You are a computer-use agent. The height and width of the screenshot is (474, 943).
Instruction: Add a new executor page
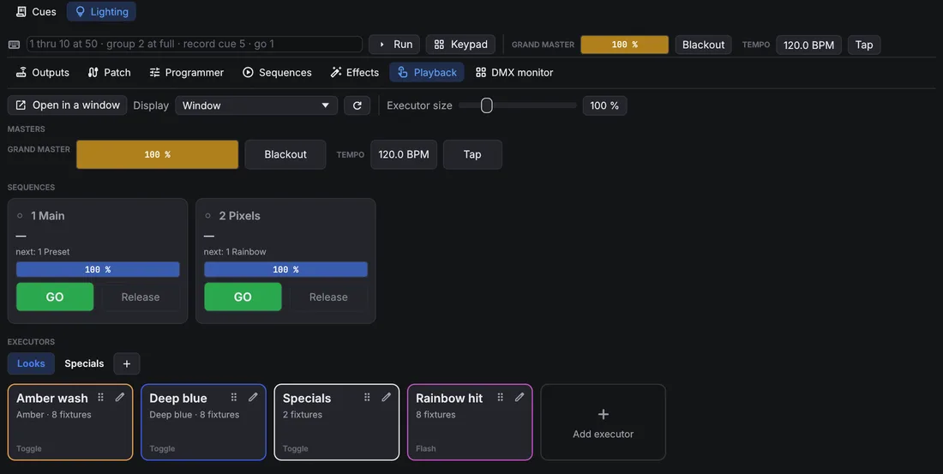[x=126, y=363]
